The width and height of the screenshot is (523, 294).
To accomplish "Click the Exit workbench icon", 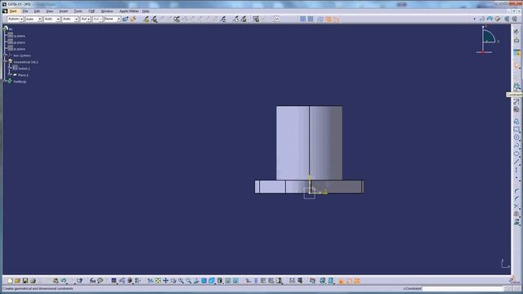I will pyautogui.click(x=516, y=40).
